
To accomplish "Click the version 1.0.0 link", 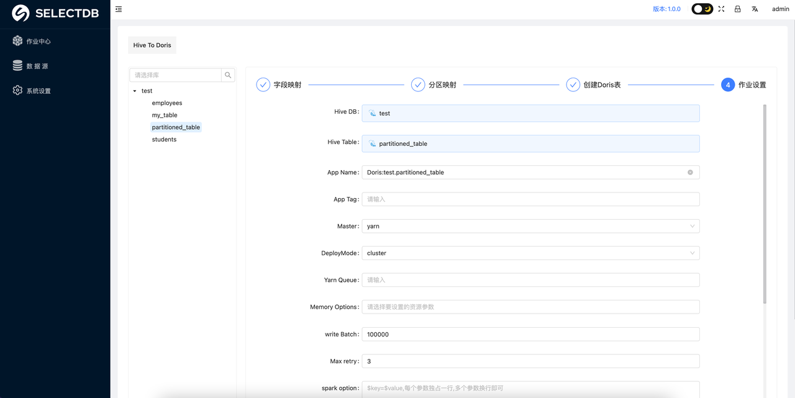I will (x=666, y=9).
